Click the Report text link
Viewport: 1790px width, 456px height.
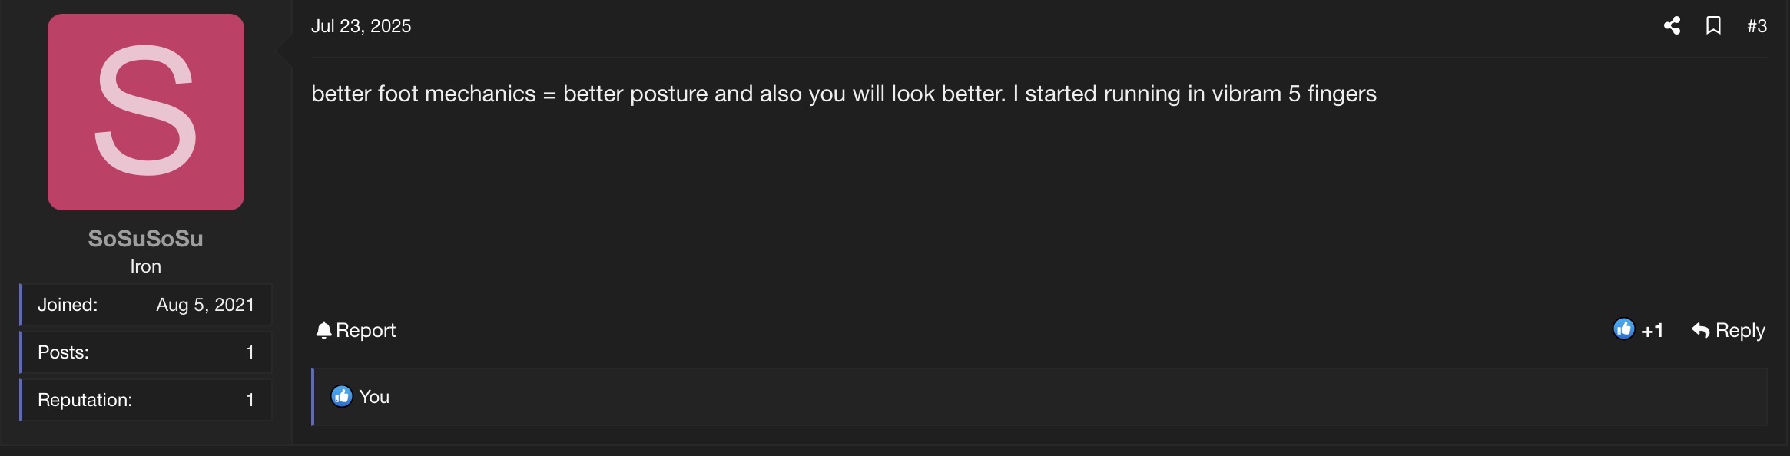(x=366, y=330)
